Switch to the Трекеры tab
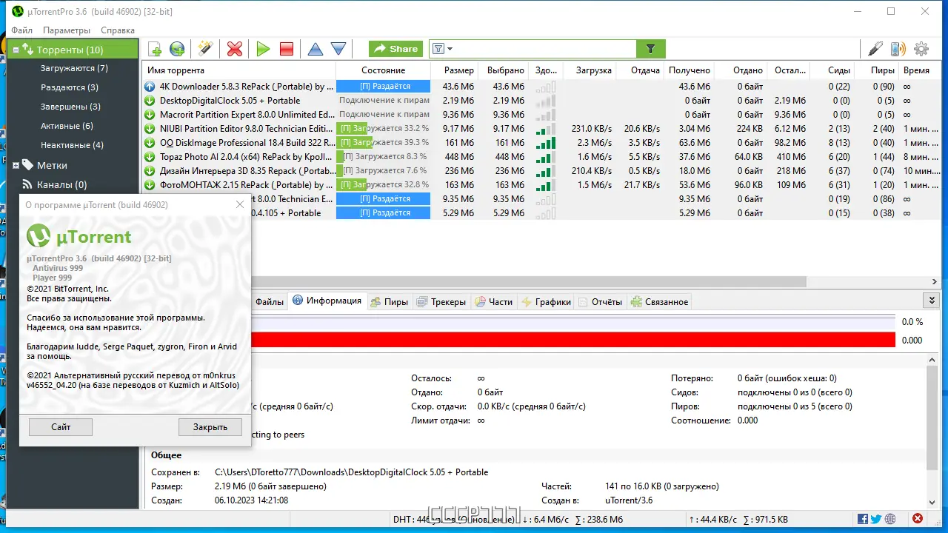 (441, 302)
